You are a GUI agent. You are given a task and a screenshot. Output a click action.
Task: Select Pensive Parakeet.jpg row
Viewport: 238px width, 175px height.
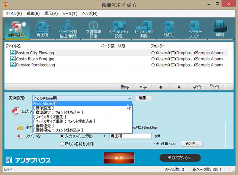[116, 65]
